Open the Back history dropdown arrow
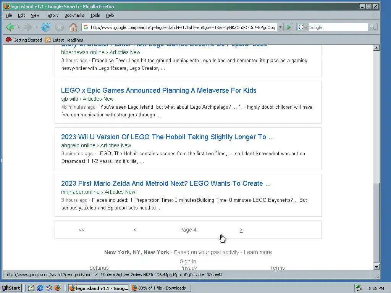The image size is (391, 293). [x=19, y=27]
